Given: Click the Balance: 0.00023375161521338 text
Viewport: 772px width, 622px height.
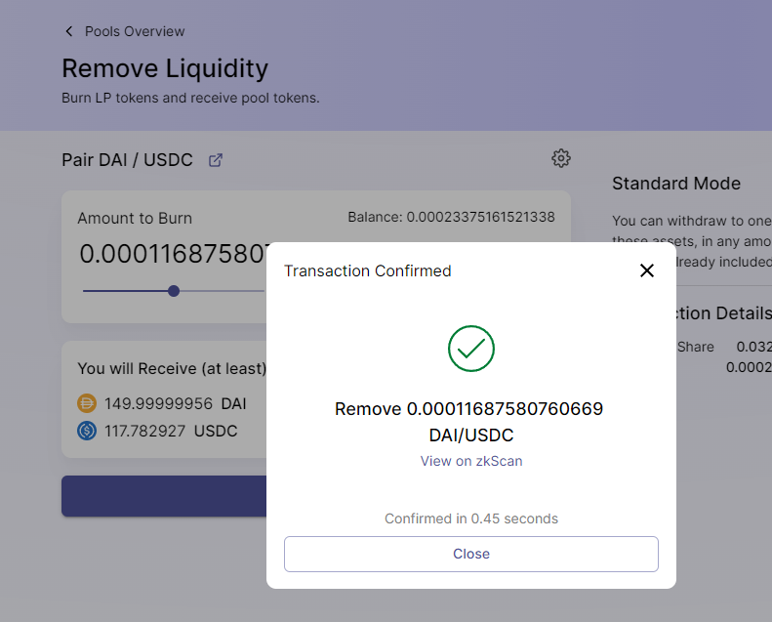Looking at the screenshot, I should click(452, 217).
